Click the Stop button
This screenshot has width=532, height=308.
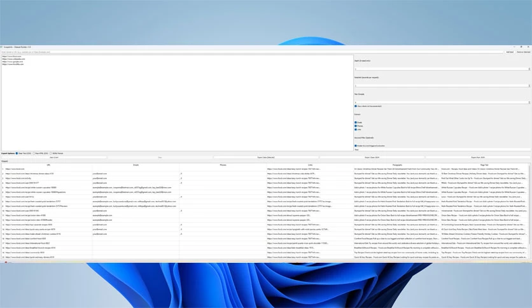[x=160, y=157]
